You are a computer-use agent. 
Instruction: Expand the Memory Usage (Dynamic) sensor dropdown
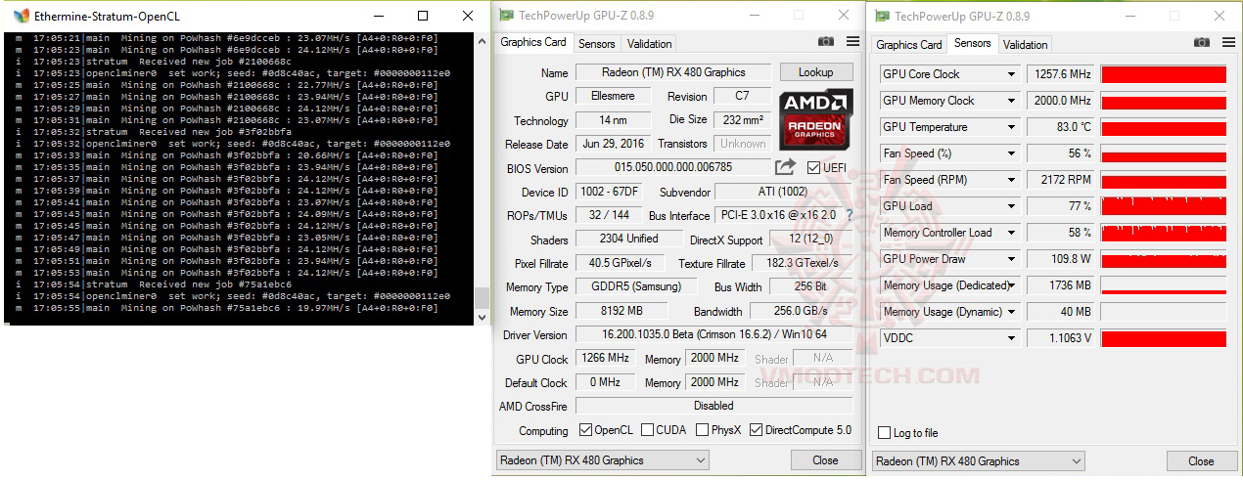coord(1012,312)
